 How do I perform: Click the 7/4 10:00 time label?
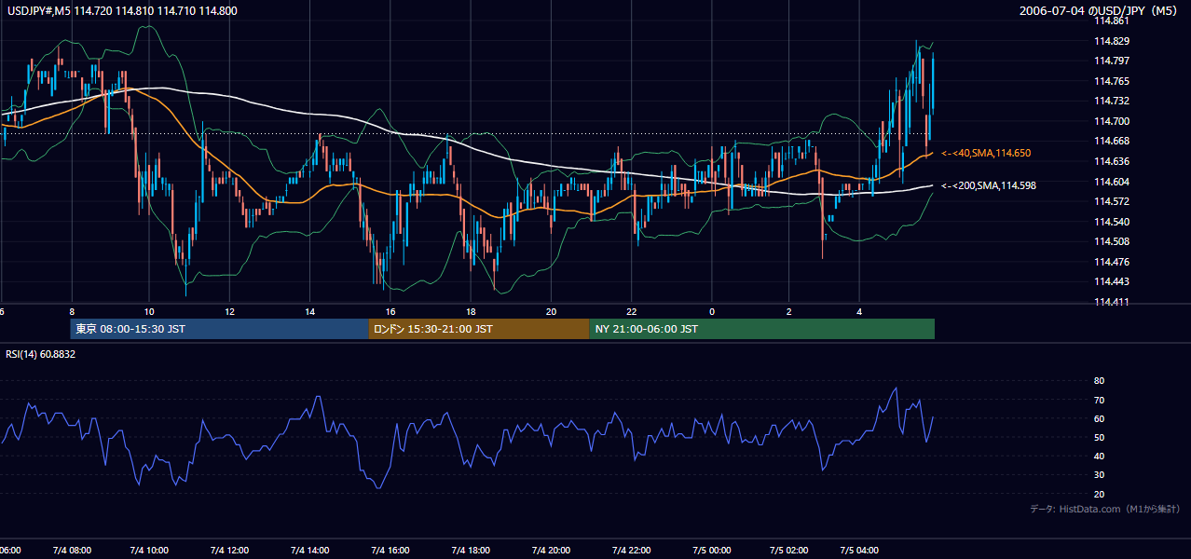pos(148,551)
